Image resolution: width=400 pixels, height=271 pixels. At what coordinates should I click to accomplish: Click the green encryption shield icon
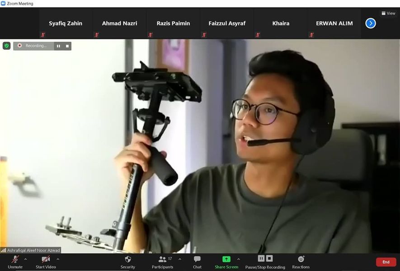(6, 46)
